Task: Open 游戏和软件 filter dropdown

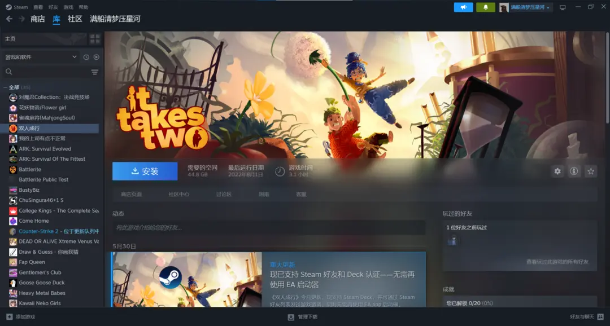Action: click(x=41, y=57)
